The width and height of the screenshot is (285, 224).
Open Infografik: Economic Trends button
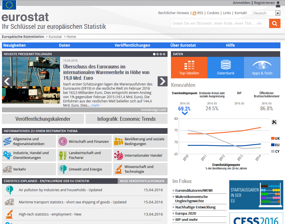pyautogui.click(x=126, y=119)
